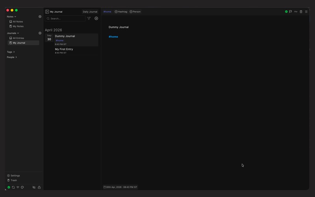Lock the app with the padlock icon
This screenshot has height=197, width=315.
click(x=39, y=187)
